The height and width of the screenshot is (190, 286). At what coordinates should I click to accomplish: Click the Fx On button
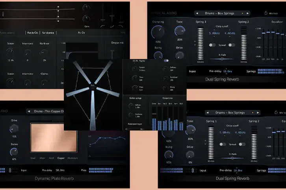click(82, 33)
